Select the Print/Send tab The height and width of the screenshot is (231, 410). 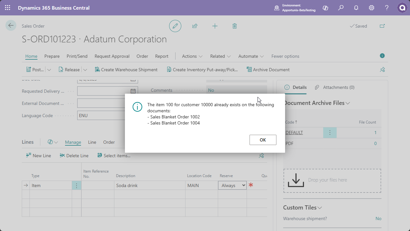click(x=77, y=56)
